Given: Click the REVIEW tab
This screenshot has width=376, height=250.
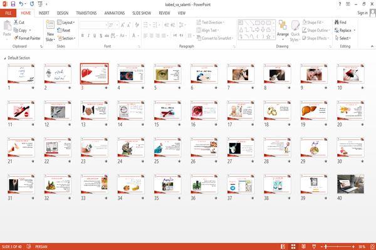Looking at the screenshot, I should click(164, 13).
